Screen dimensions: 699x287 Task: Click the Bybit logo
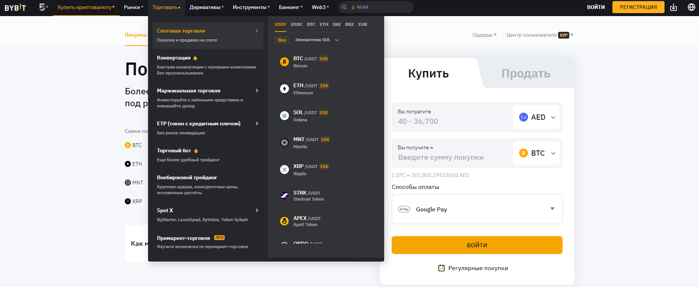coord(15,7)
